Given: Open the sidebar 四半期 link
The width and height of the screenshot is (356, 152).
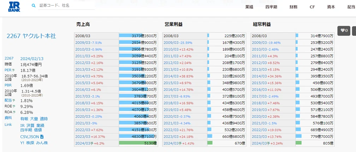Looking at the screenshot, I should (26, 130).
